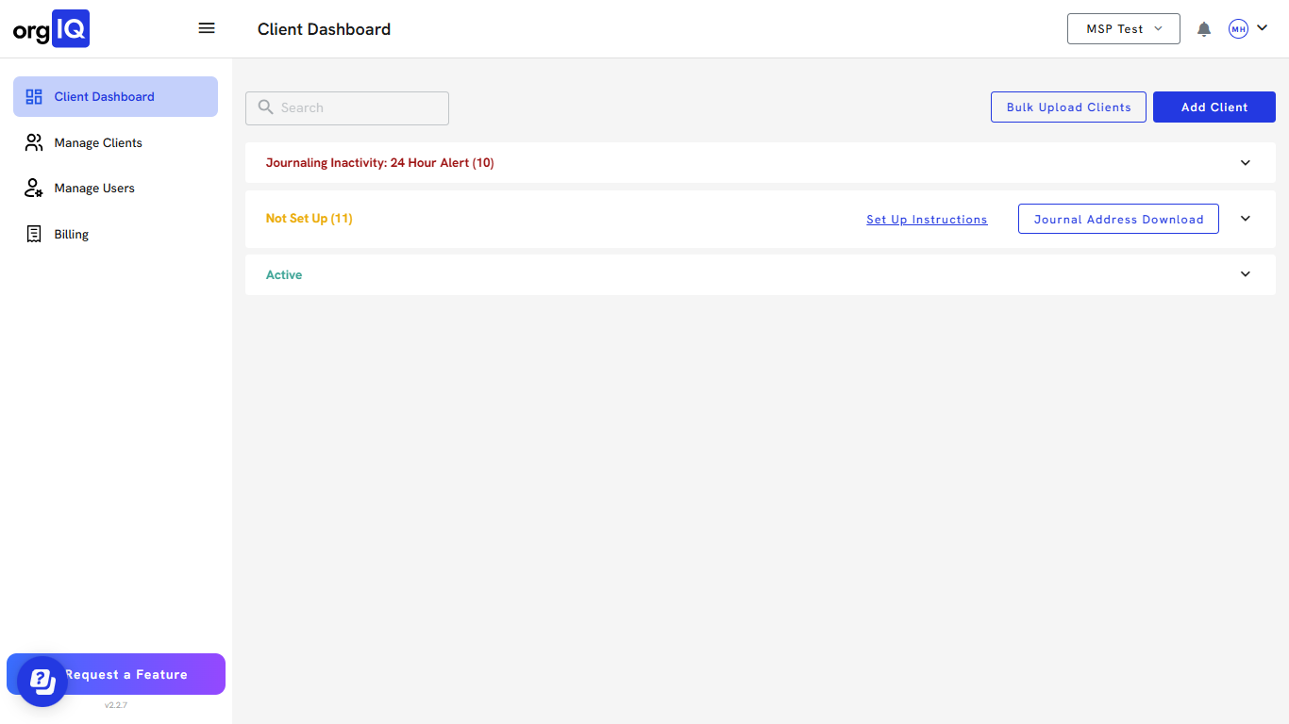
Task: Open the Set Up Instructions link
Action: click(927, 220)
